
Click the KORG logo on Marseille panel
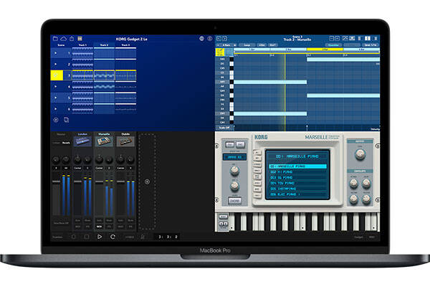pos(261,137)
